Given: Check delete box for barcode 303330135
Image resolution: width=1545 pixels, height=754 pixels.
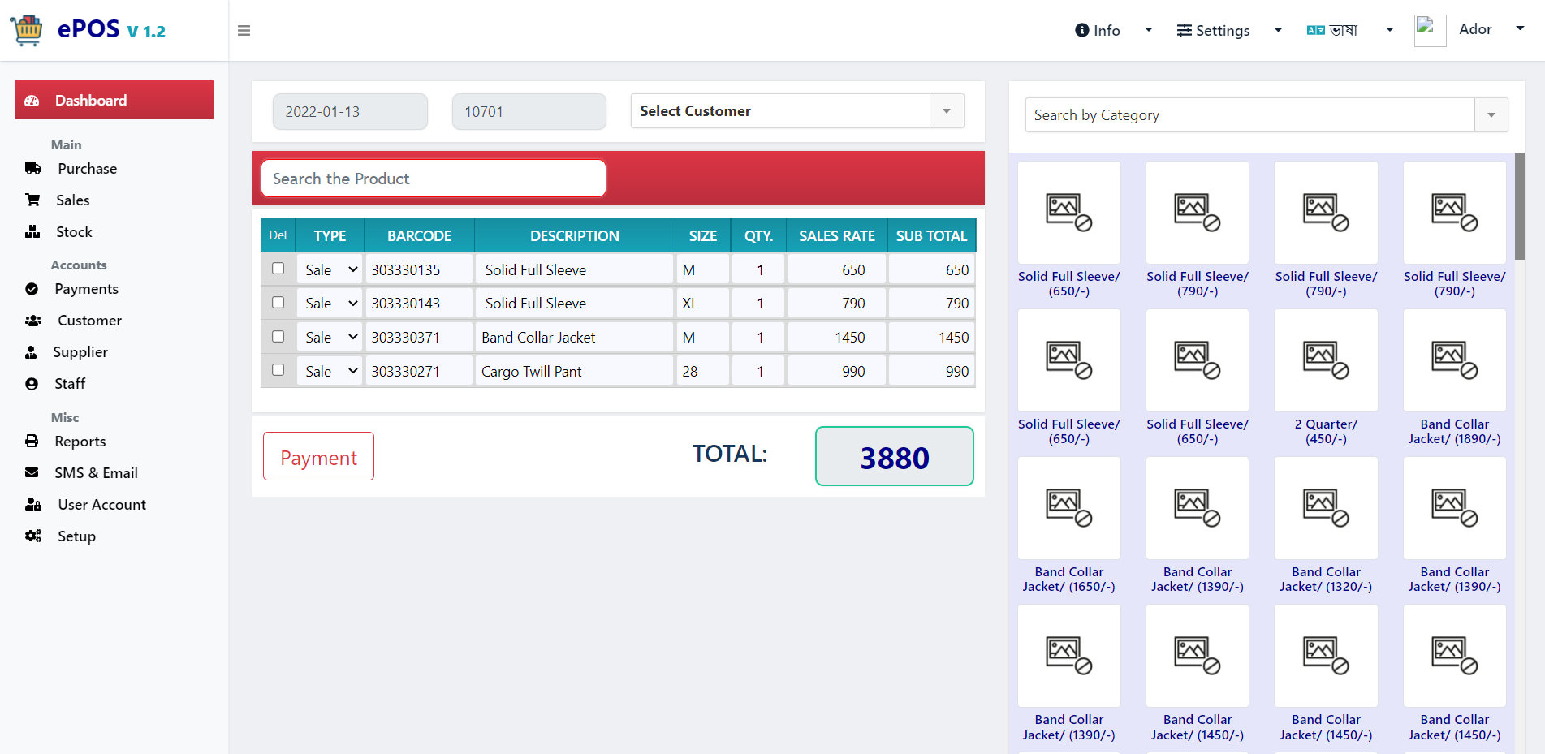Looking at the screenshot, I should 278,269.
